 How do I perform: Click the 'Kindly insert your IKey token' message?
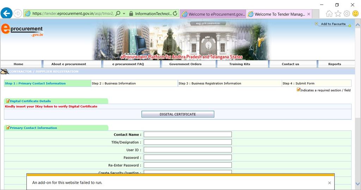[x=51, y=107]
